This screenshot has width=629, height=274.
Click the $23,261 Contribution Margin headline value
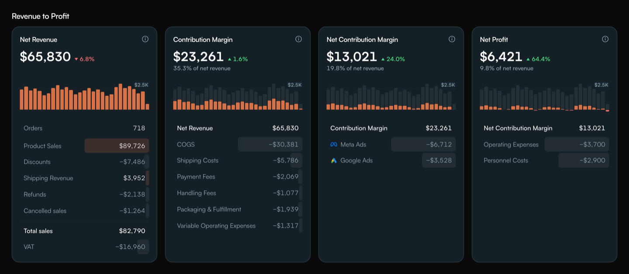coord(198,57)
